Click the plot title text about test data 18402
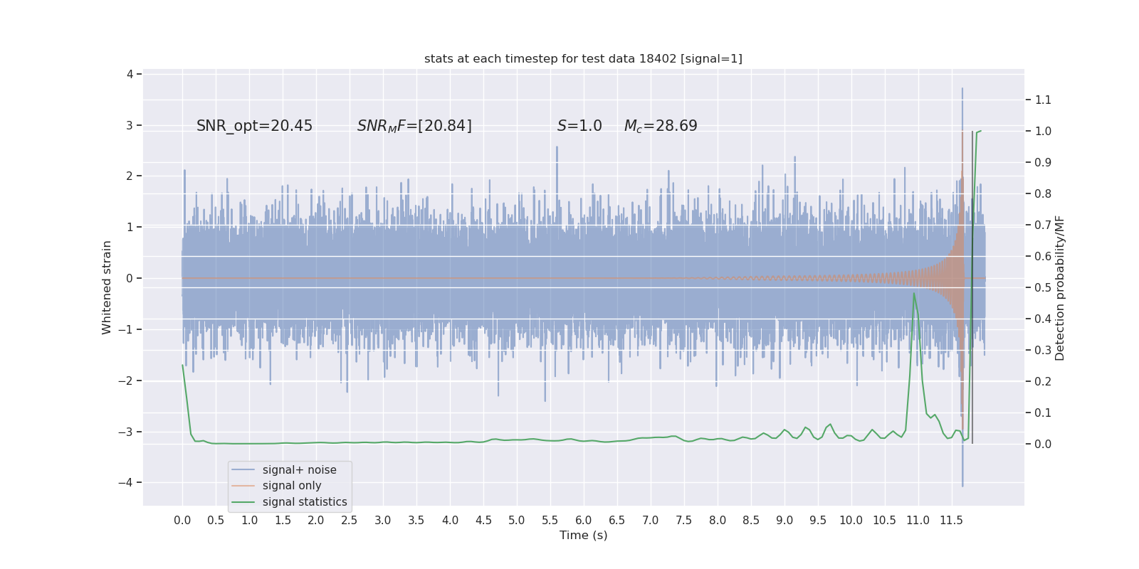The image size is (1139, 569). pos(583,58)
